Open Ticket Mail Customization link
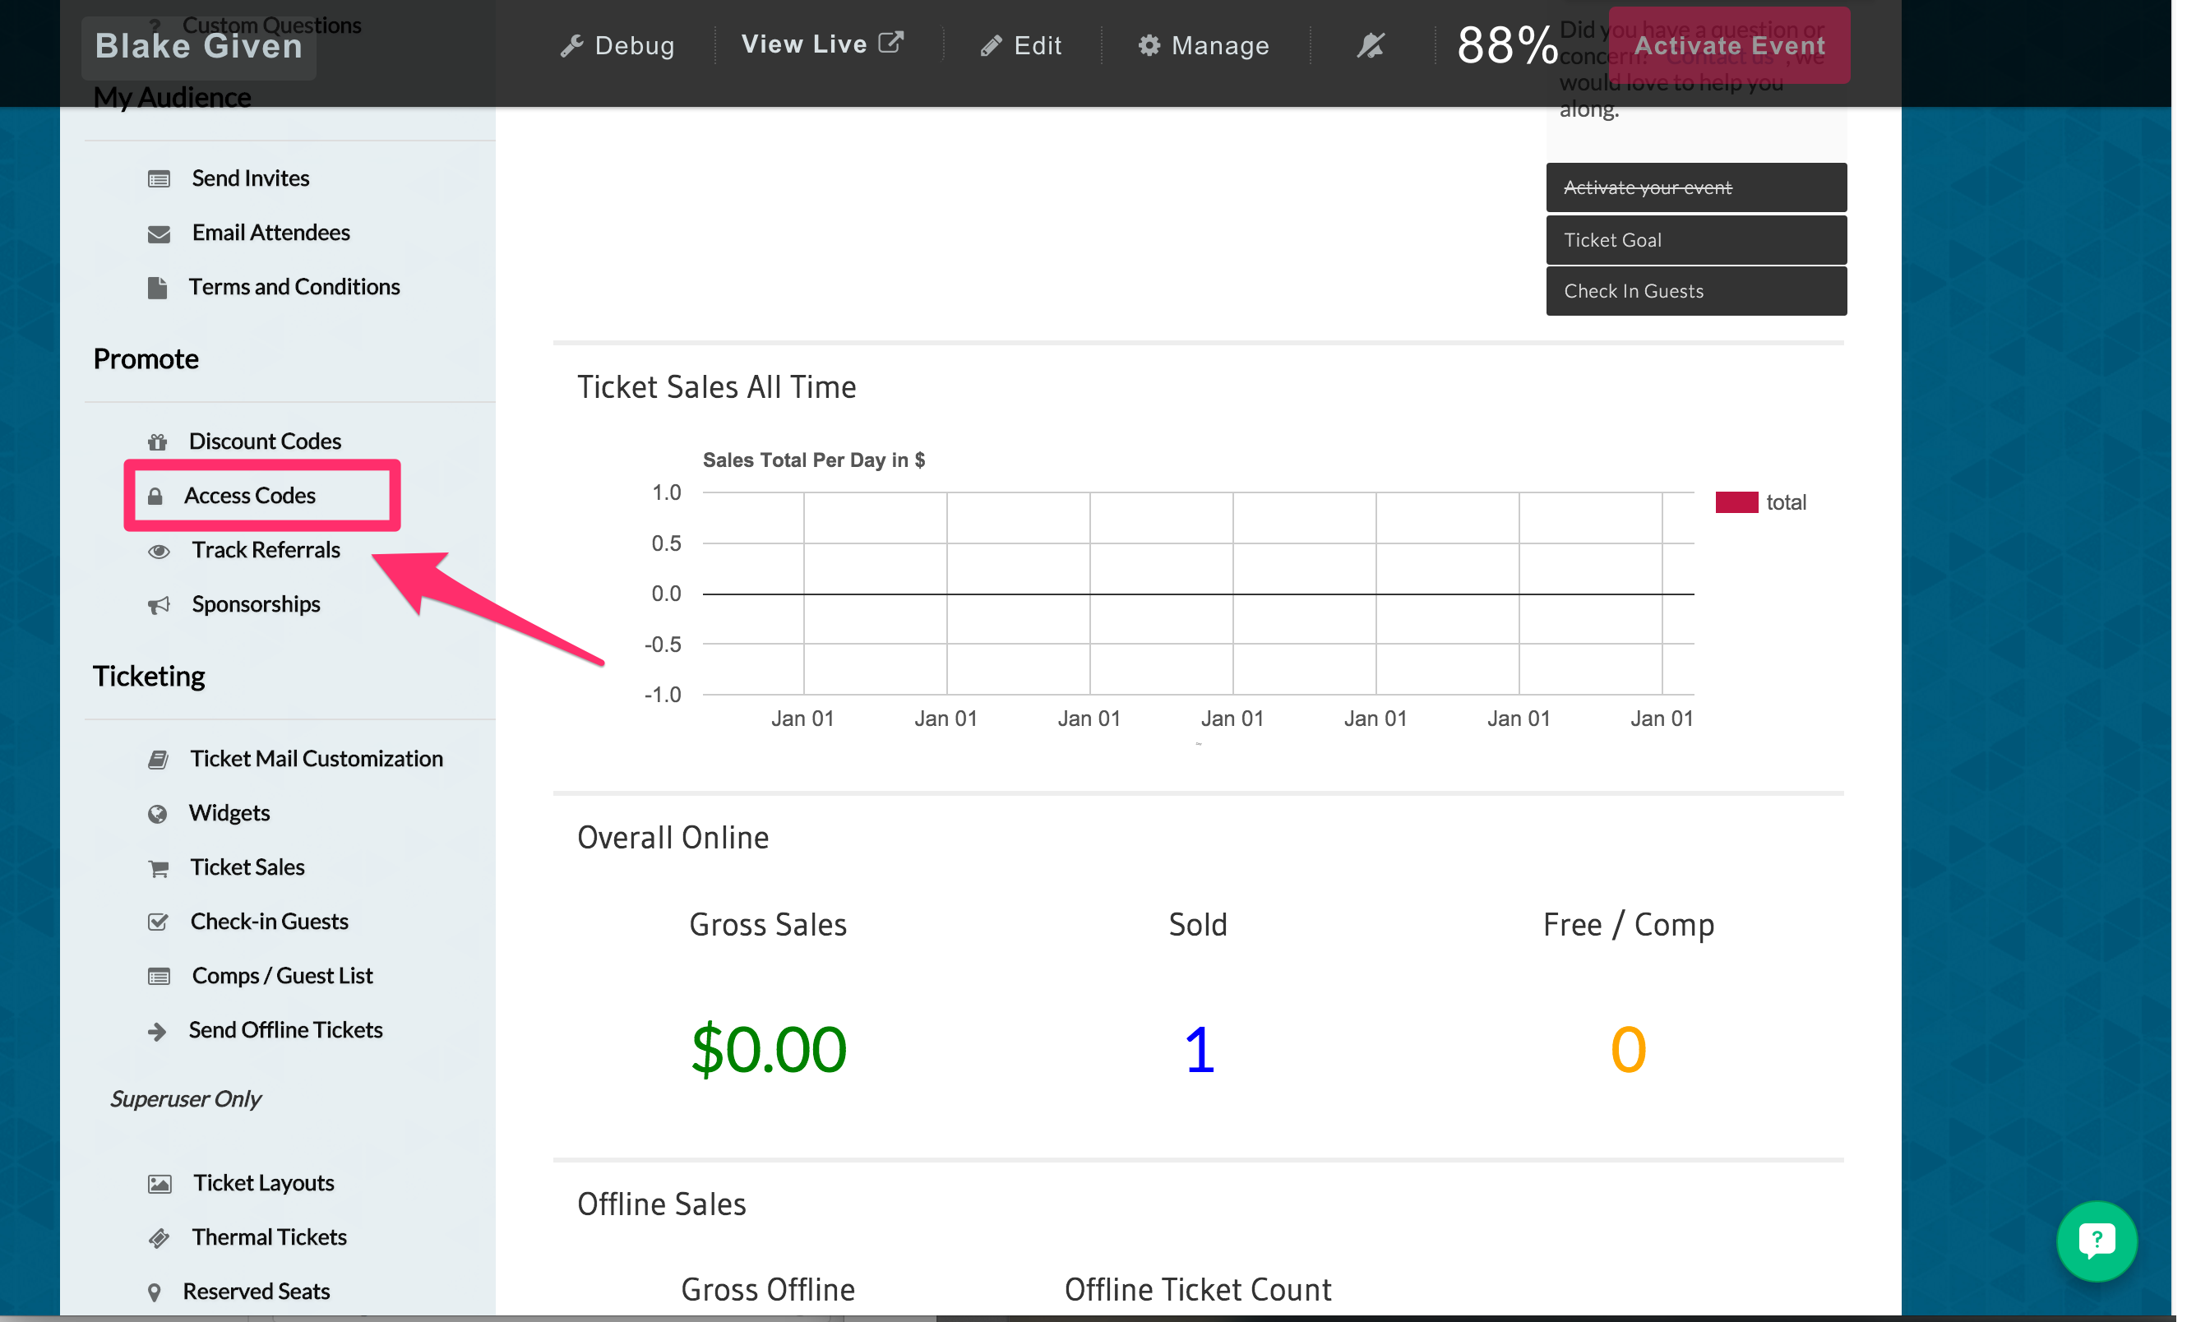Image resolution: width=2210 pixels, height=1322 pixels. [317, 758]
